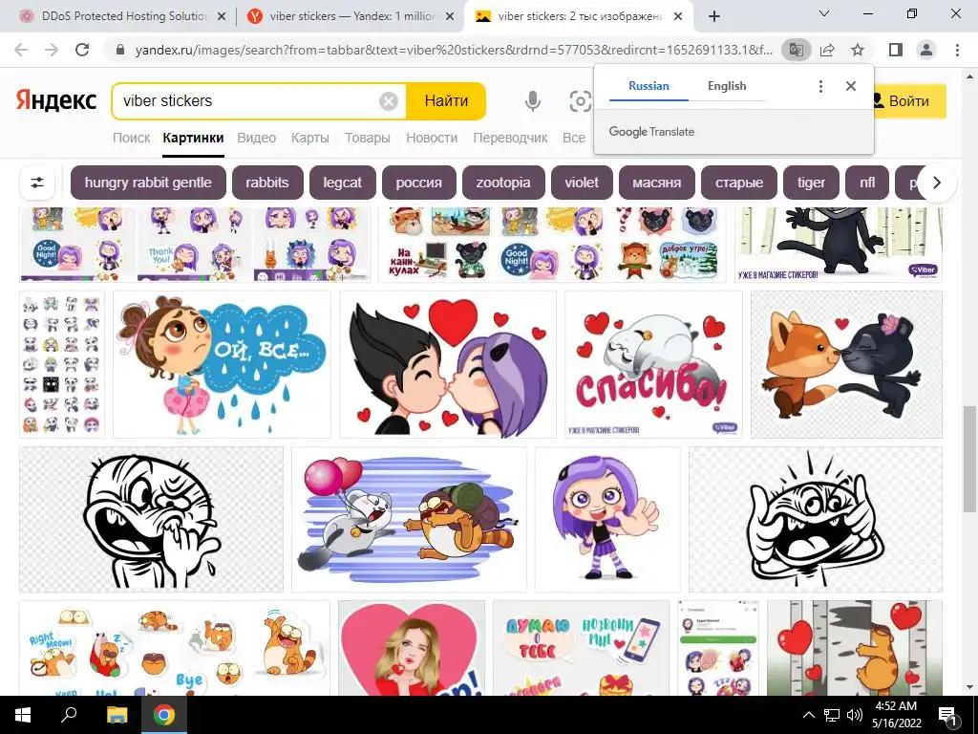
Task: Open the browser side panel icon
Action: tap(896, 50)
